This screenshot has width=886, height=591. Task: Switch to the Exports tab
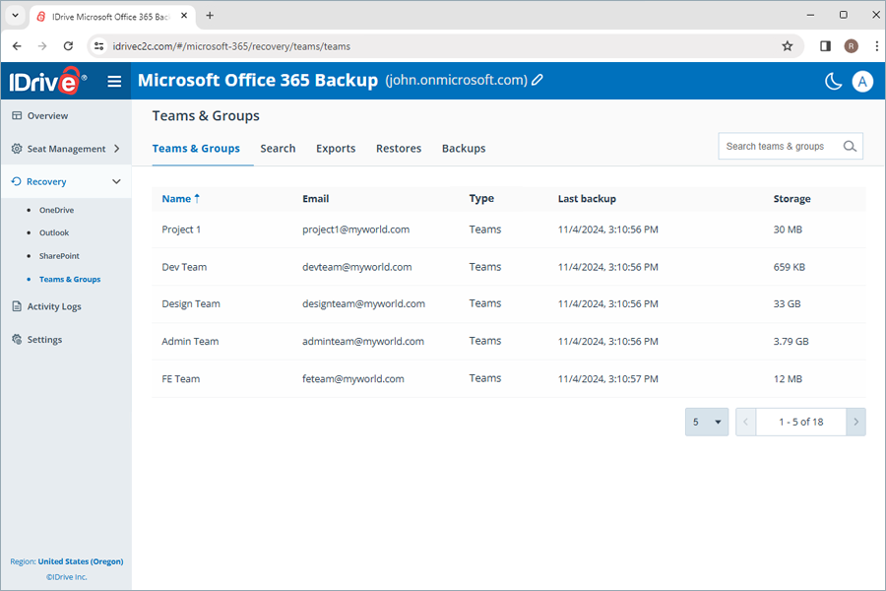pyautogui.click(x=336, y=148)
